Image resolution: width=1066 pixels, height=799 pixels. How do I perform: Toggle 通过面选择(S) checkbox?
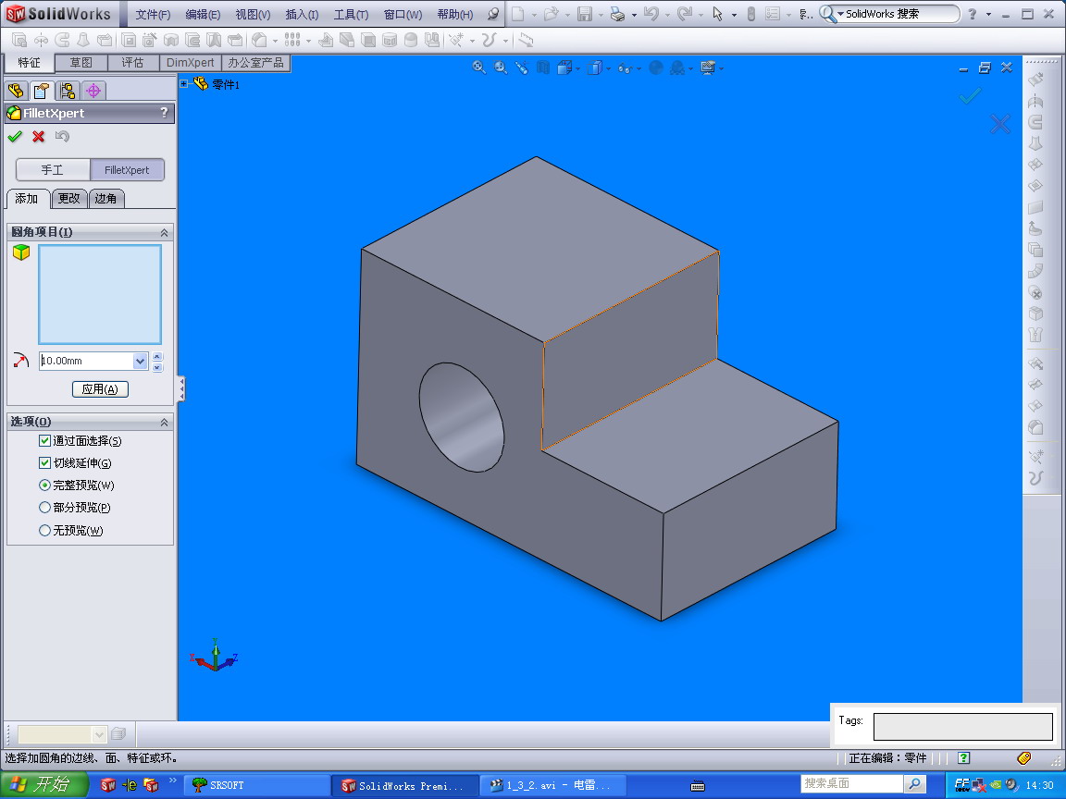point(44,441)
